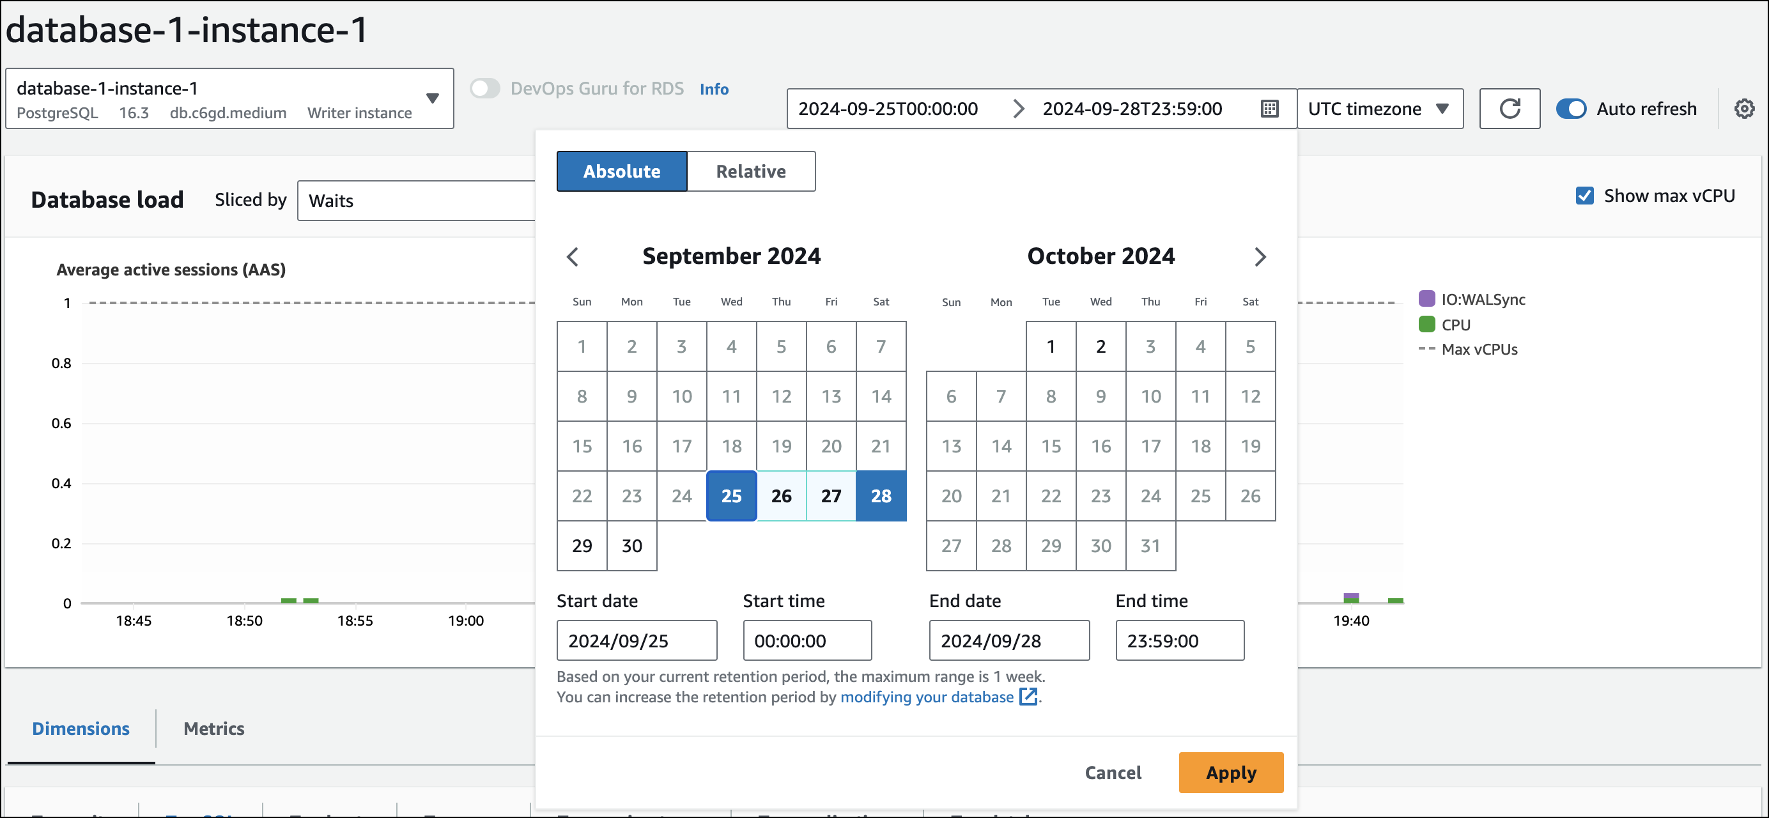Click Cancel to dismiss the date picker
Image resolution: width=1769 pixels, height=818 pixels.
tap(1113, 773)
